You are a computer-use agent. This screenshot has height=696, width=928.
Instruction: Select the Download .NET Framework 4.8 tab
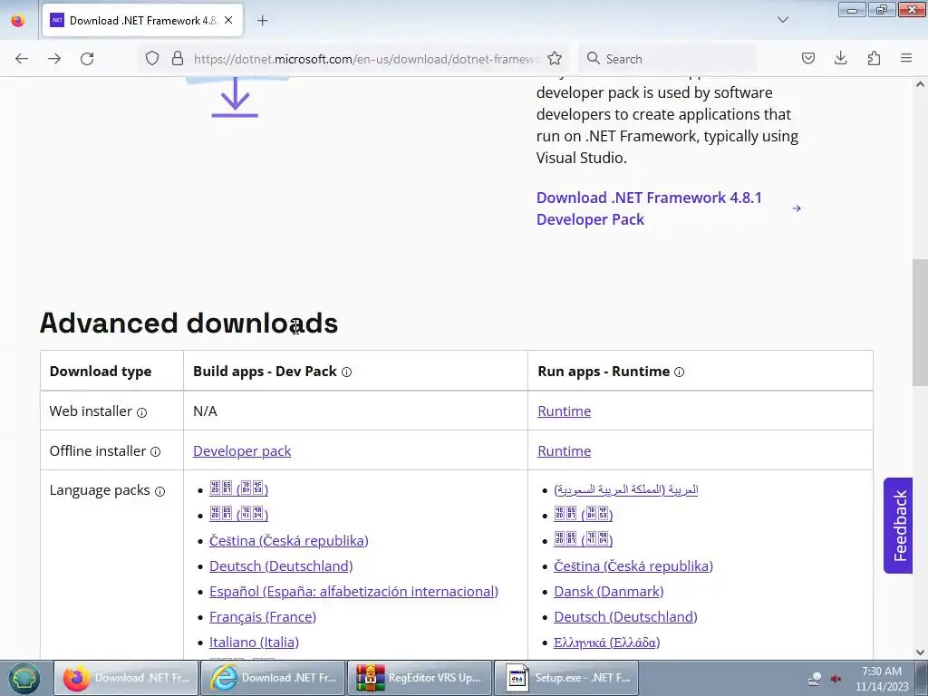click(142, 21)
